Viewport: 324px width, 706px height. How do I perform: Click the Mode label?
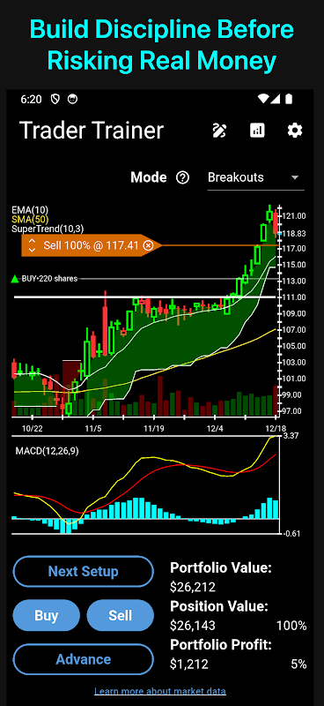tap(149, 178)
